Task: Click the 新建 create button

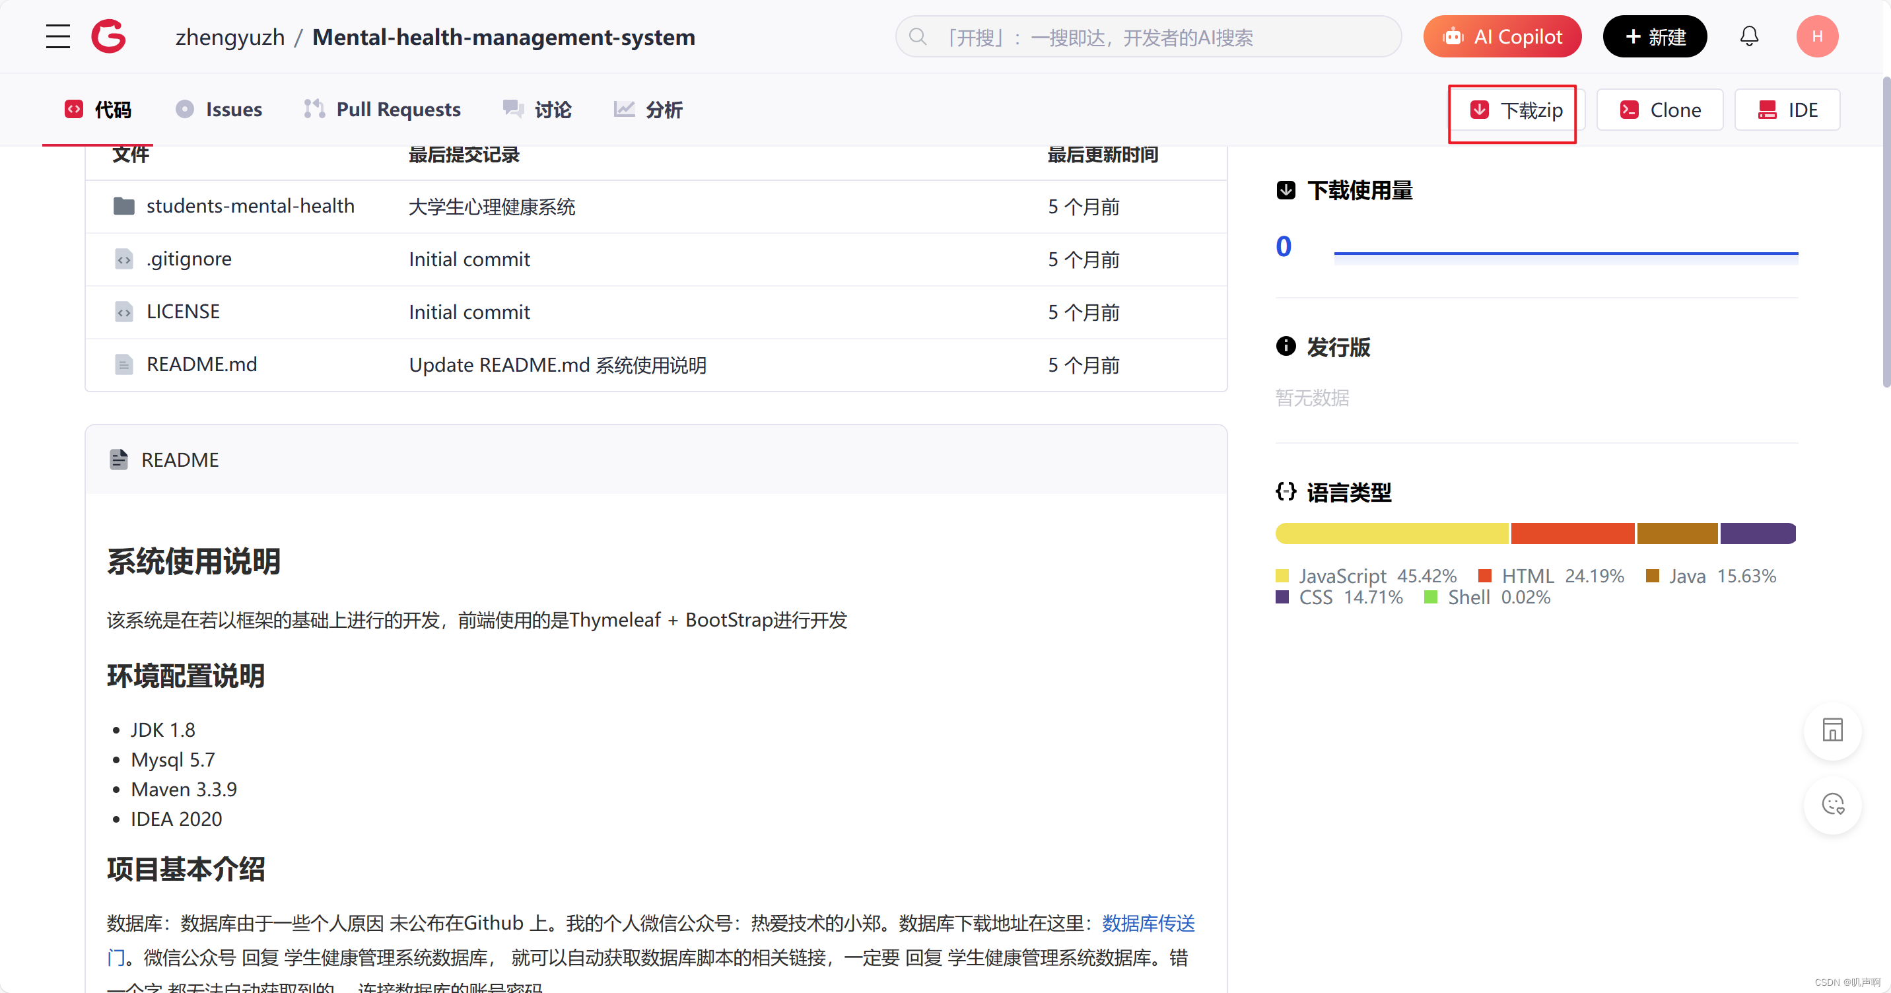Action: point(1654,36)
